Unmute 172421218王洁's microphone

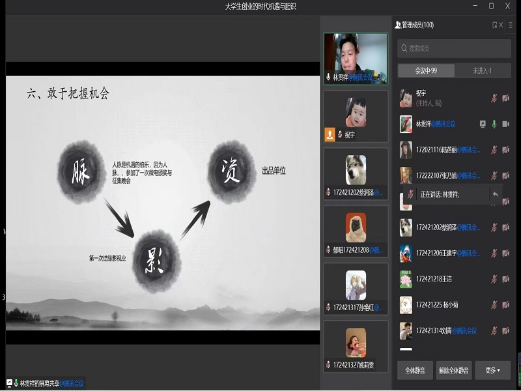[x=494, y=279]
